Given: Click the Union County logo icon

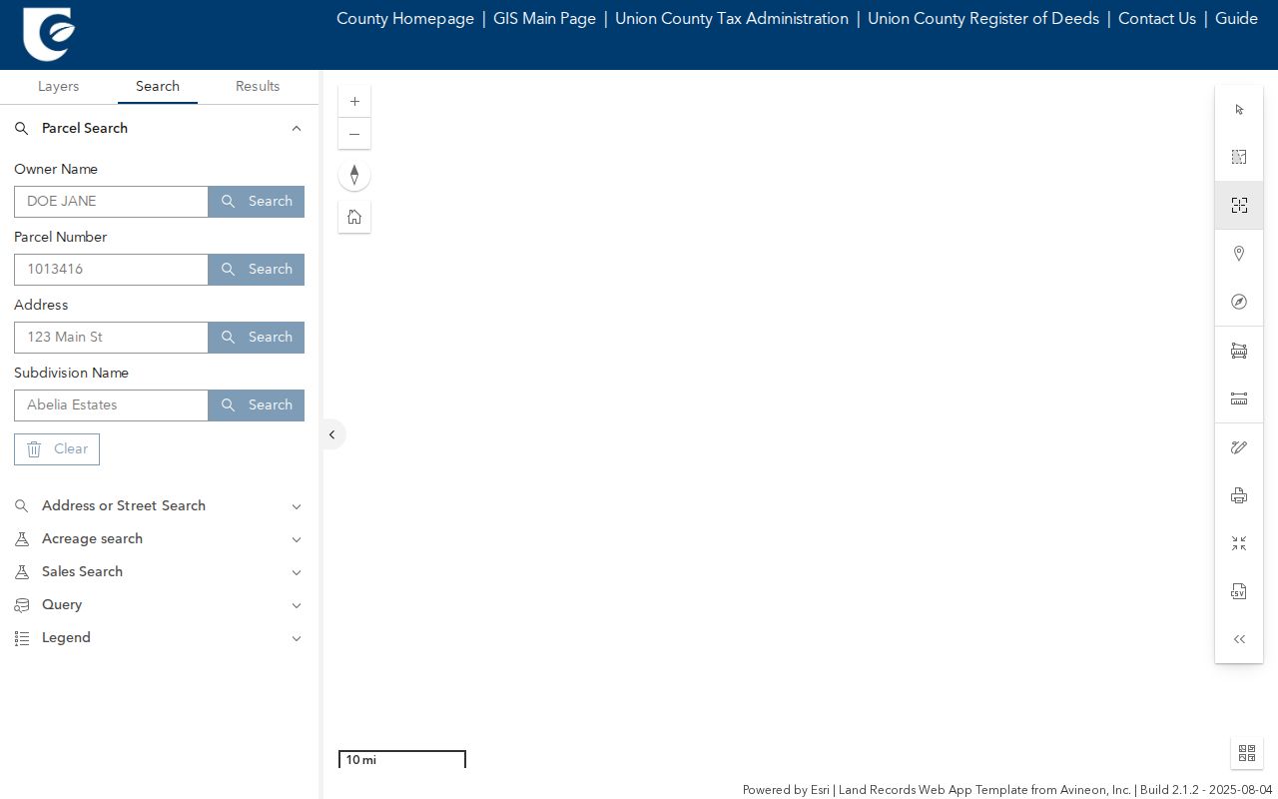Looking at the screenshot, I should point(49,35).
